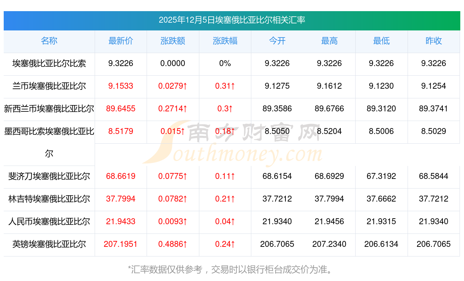Viewport: 464px width, 281px height.
Task: Open the 埃塞俄比亚比尔比索 row name
Action: (49, 63)
